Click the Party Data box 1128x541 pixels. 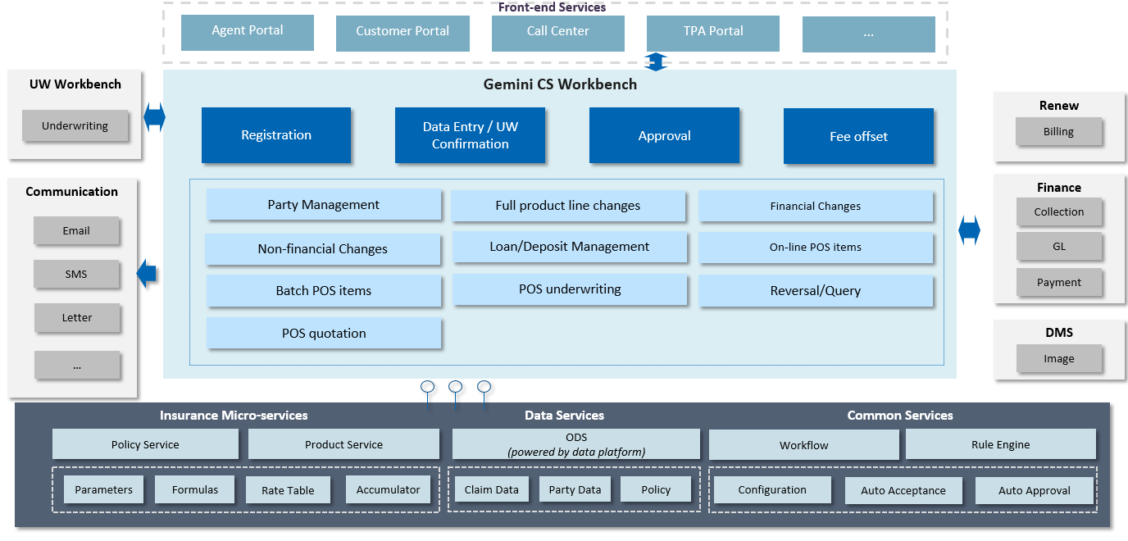pos(575,490)
